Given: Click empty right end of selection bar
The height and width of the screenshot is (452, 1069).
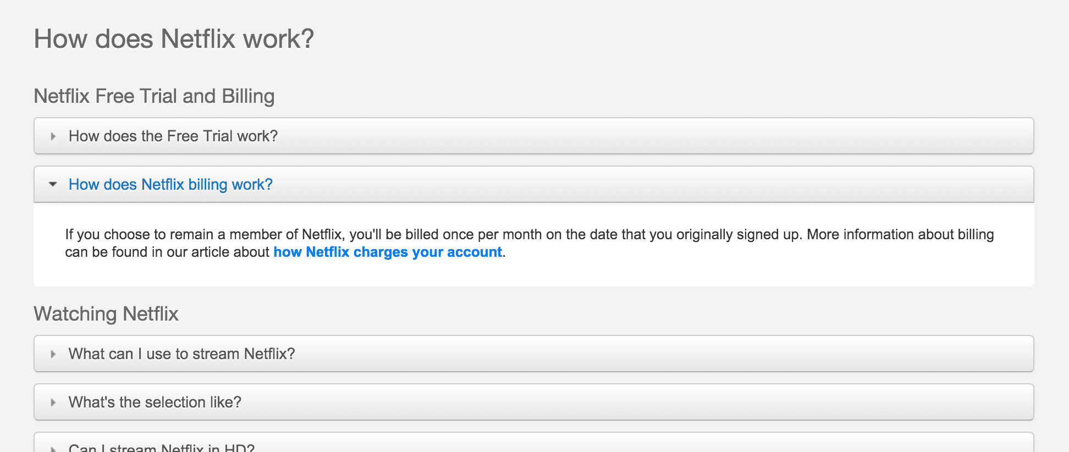Looking at the screenshot, I should pos(935,403).
